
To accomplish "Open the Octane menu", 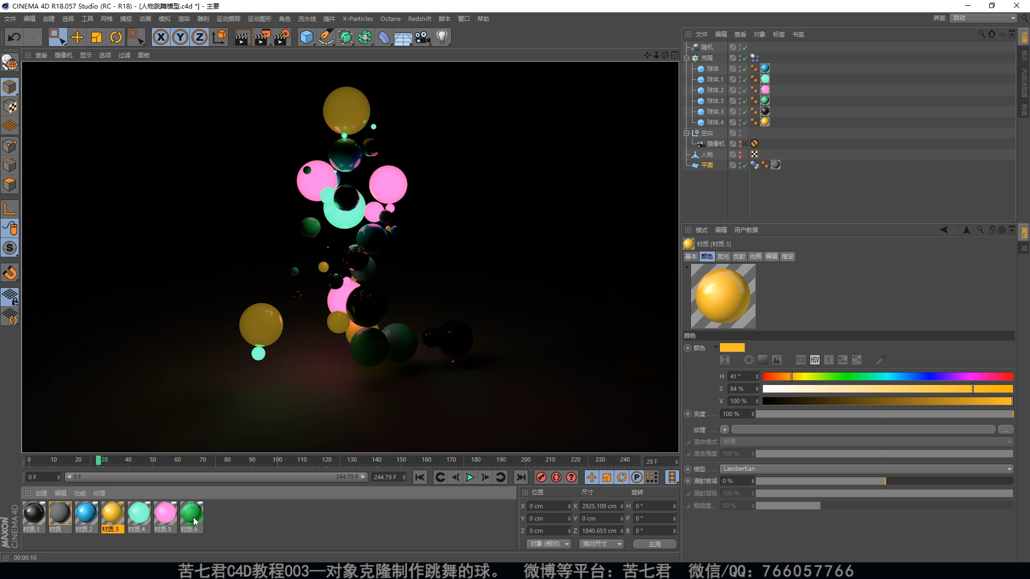I will pos(391,19).
